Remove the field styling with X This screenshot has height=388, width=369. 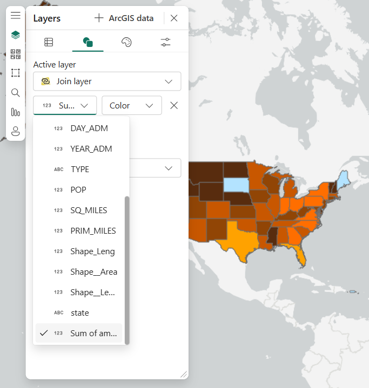pyautogui.click(x=174, y=106)
